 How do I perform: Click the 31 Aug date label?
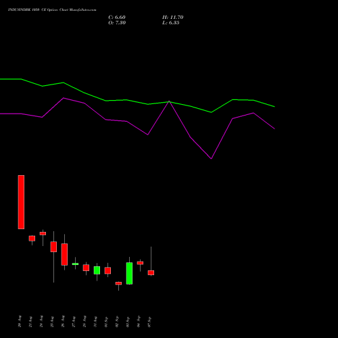(x=95, y=322)
